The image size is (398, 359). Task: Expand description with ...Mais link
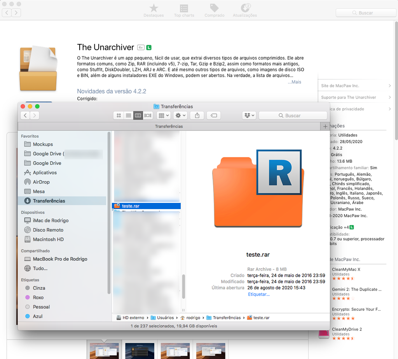[x=295, y=82]
